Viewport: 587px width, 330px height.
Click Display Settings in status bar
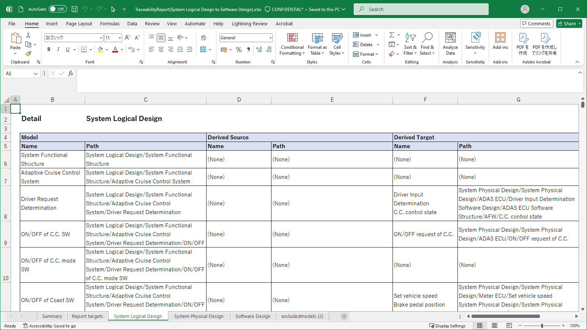(447, 326)
